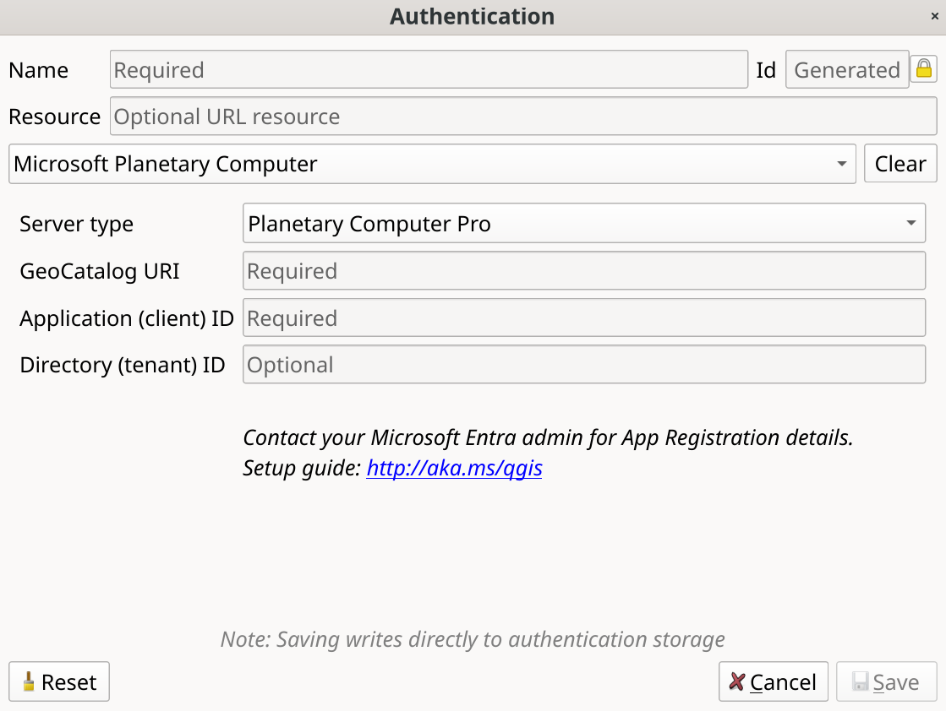Click the Reset button

(x=58, y=681)
